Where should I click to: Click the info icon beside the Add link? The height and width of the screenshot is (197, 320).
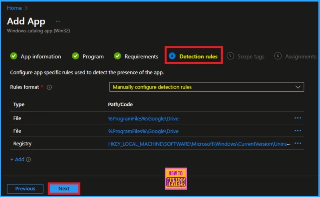pos(28,160)
